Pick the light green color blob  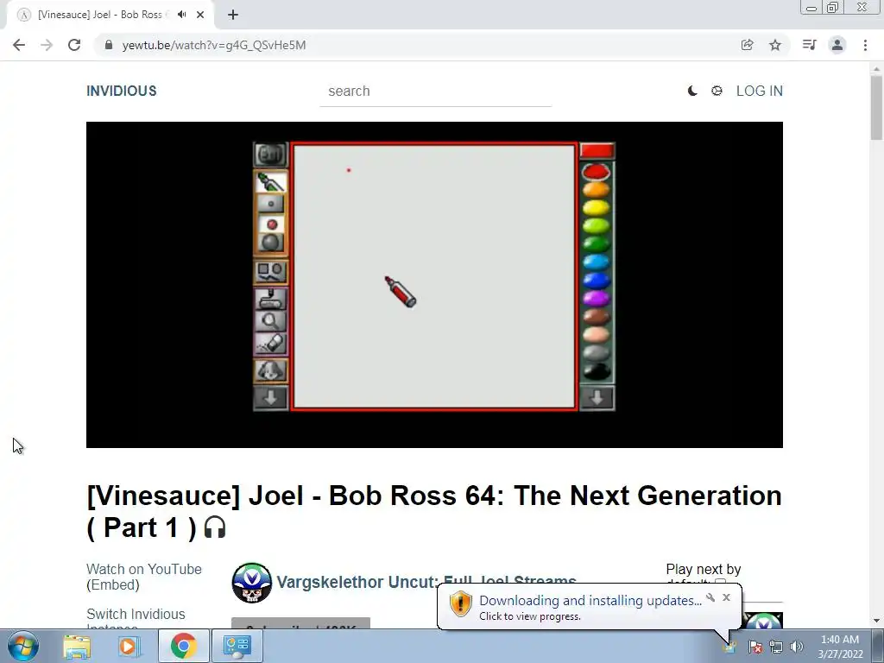596,225
